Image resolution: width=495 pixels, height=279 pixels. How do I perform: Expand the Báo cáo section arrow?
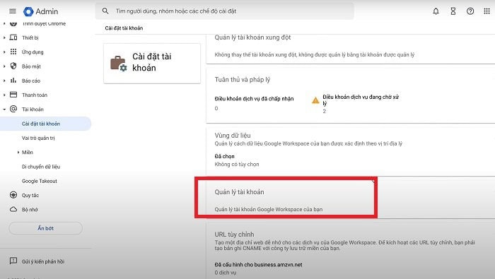pos(4,81)
